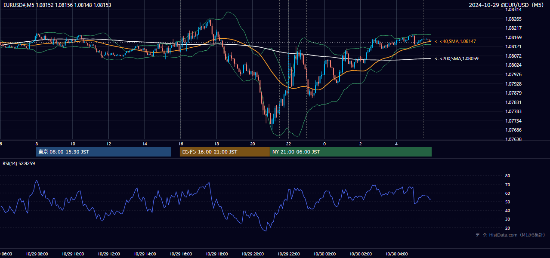Click the 10/29 08:00 date label
The width and height of the screenshot is (550, 258).
(37, 254)
